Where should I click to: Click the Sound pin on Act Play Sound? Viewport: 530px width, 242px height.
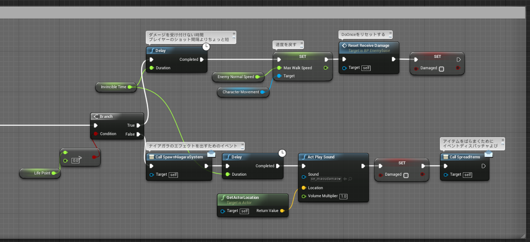tap(304, 177)
